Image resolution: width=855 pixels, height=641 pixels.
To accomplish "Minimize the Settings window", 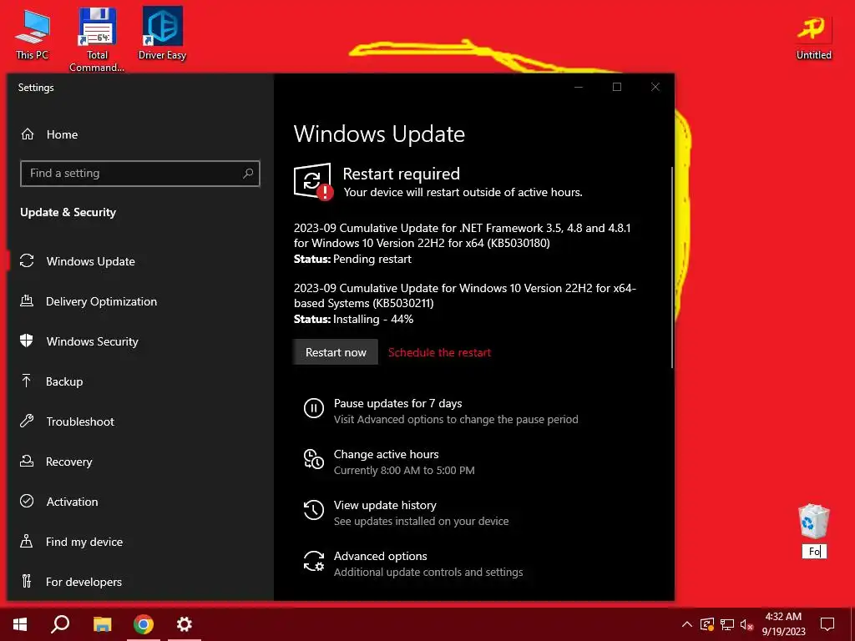I will (x=579, y=87).
